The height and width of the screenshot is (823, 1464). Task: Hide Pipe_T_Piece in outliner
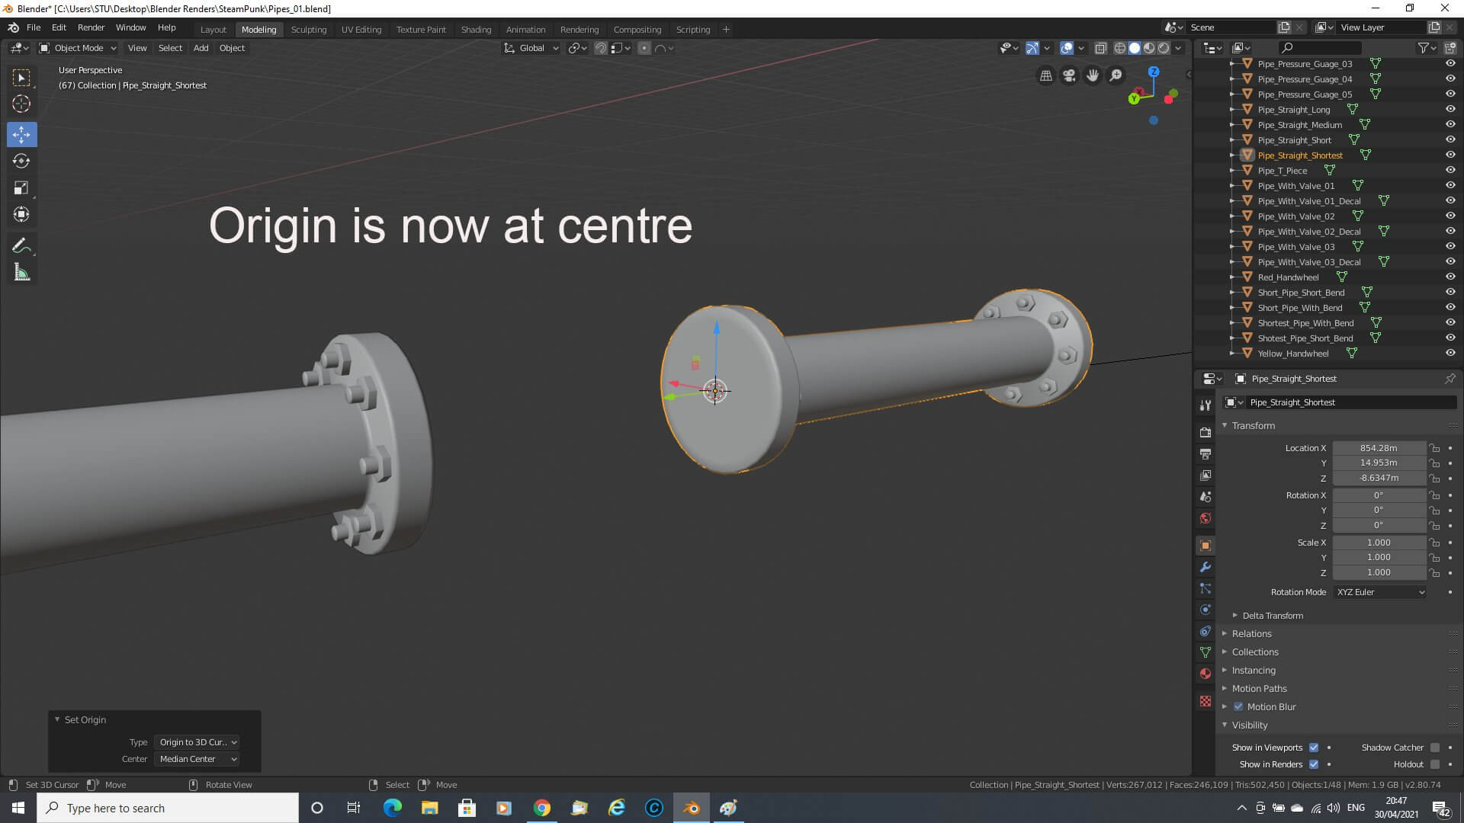(1450, 170)
